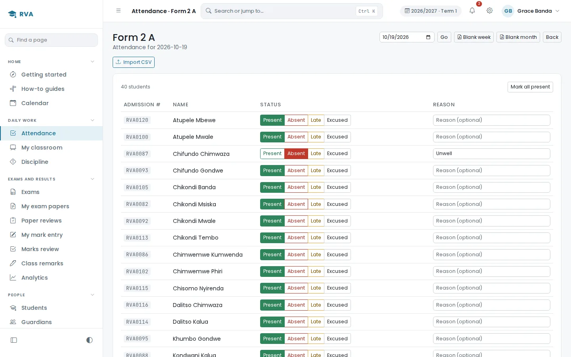
Task: Open the notifications bell
Action: 472,11
